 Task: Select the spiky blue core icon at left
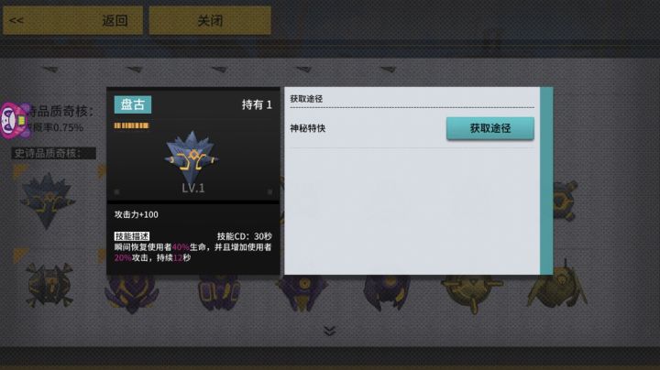pyautogui.click(x=47, y=201)
